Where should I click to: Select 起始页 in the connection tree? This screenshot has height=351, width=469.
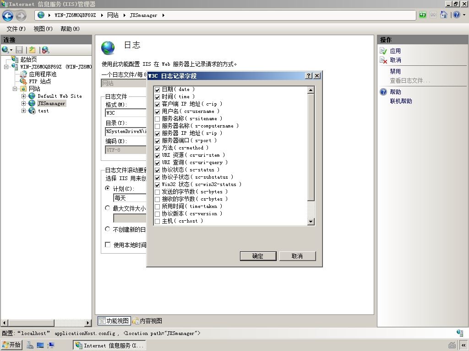[28, 59]
